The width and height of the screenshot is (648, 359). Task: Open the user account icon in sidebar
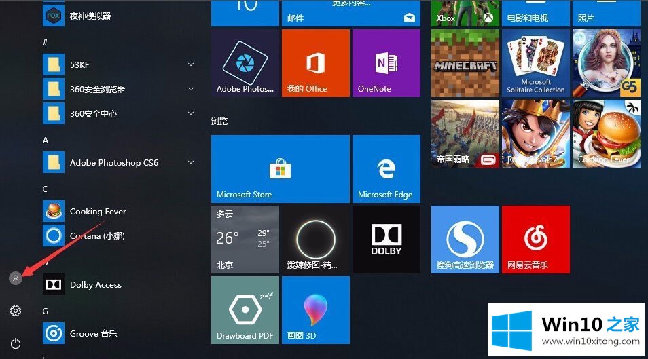coord(16,278)
